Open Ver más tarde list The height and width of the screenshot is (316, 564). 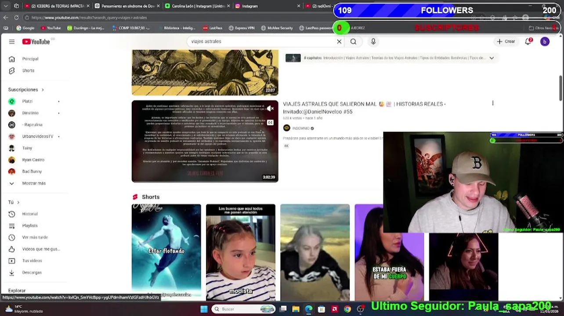click(35, 237)
